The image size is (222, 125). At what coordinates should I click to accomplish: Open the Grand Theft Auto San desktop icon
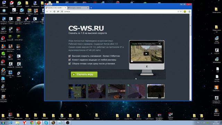point(11,48)
